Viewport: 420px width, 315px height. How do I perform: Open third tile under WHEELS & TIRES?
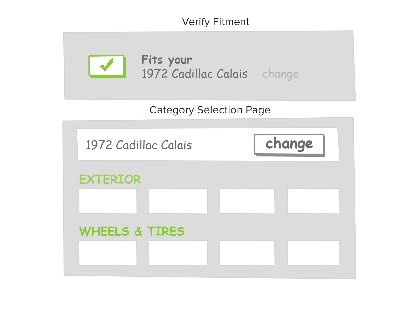click(247, 253)
